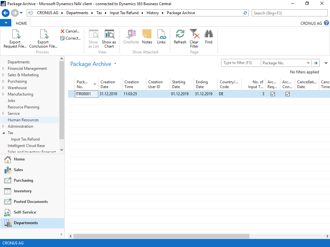Click the Find binoculars icon
The image size is (330, 247).
click(x=209, y=34)
